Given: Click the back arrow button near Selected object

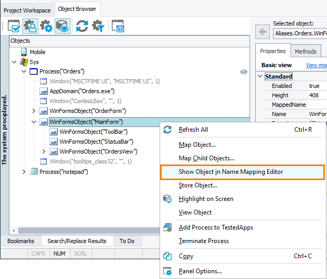Looking at the screenshot, I should 263,32.
